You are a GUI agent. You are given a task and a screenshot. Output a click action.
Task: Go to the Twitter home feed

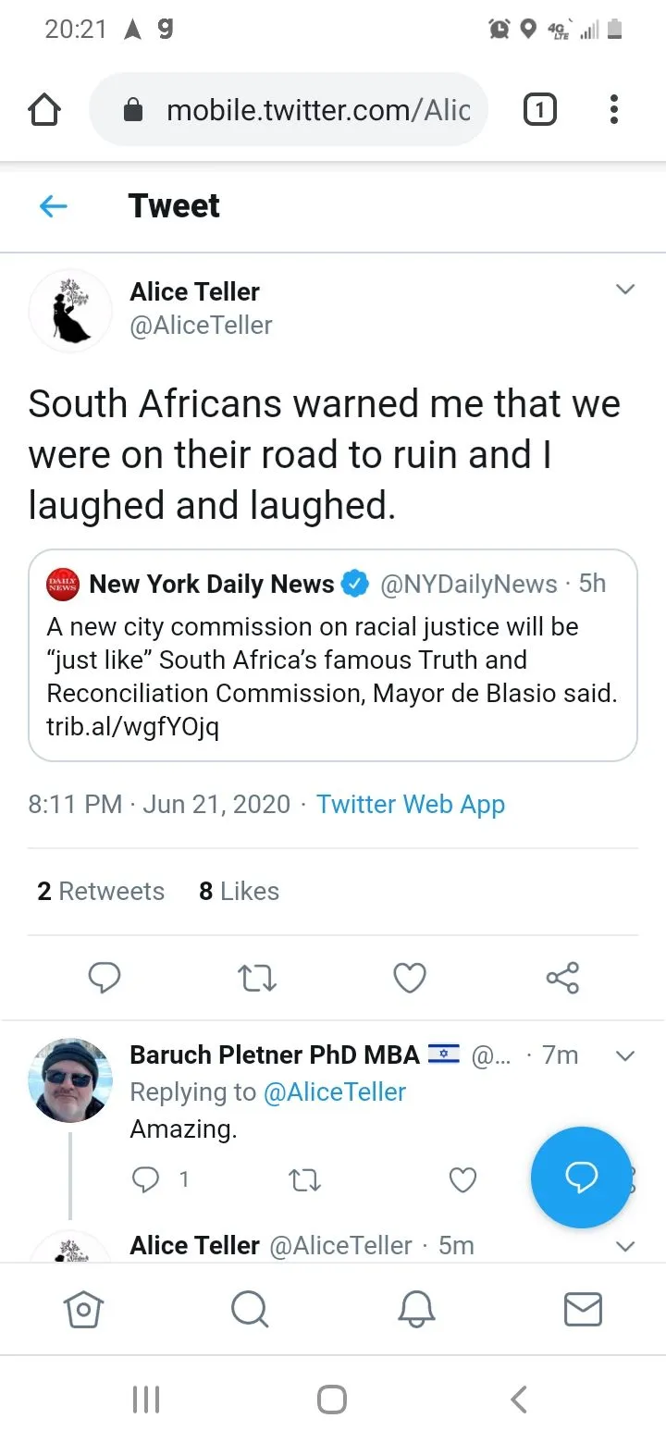[x=83, y=1309]
